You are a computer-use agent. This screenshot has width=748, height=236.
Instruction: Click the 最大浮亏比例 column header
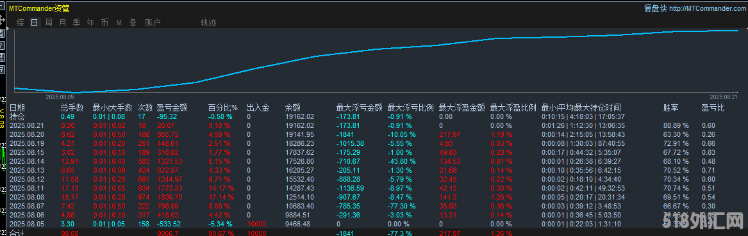pos(411,108)
